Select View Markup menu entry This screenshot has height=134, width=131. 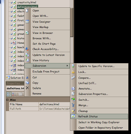[47, 27]
